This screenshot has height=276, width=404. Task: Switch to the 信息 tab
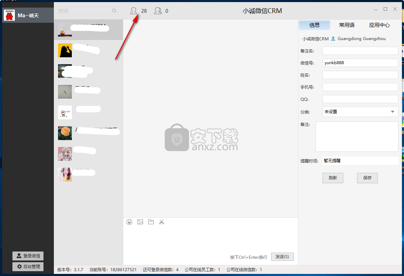point(314,25)
